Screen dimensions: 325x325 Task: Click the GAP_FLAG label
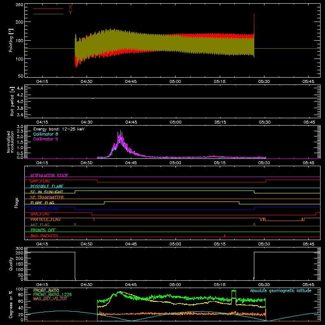40,181
